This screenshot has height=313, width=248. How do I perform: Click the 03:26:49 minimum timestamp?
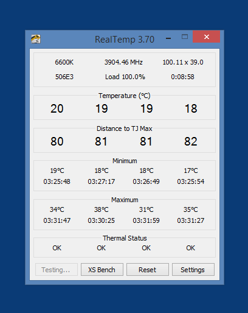tap(146, 181)
